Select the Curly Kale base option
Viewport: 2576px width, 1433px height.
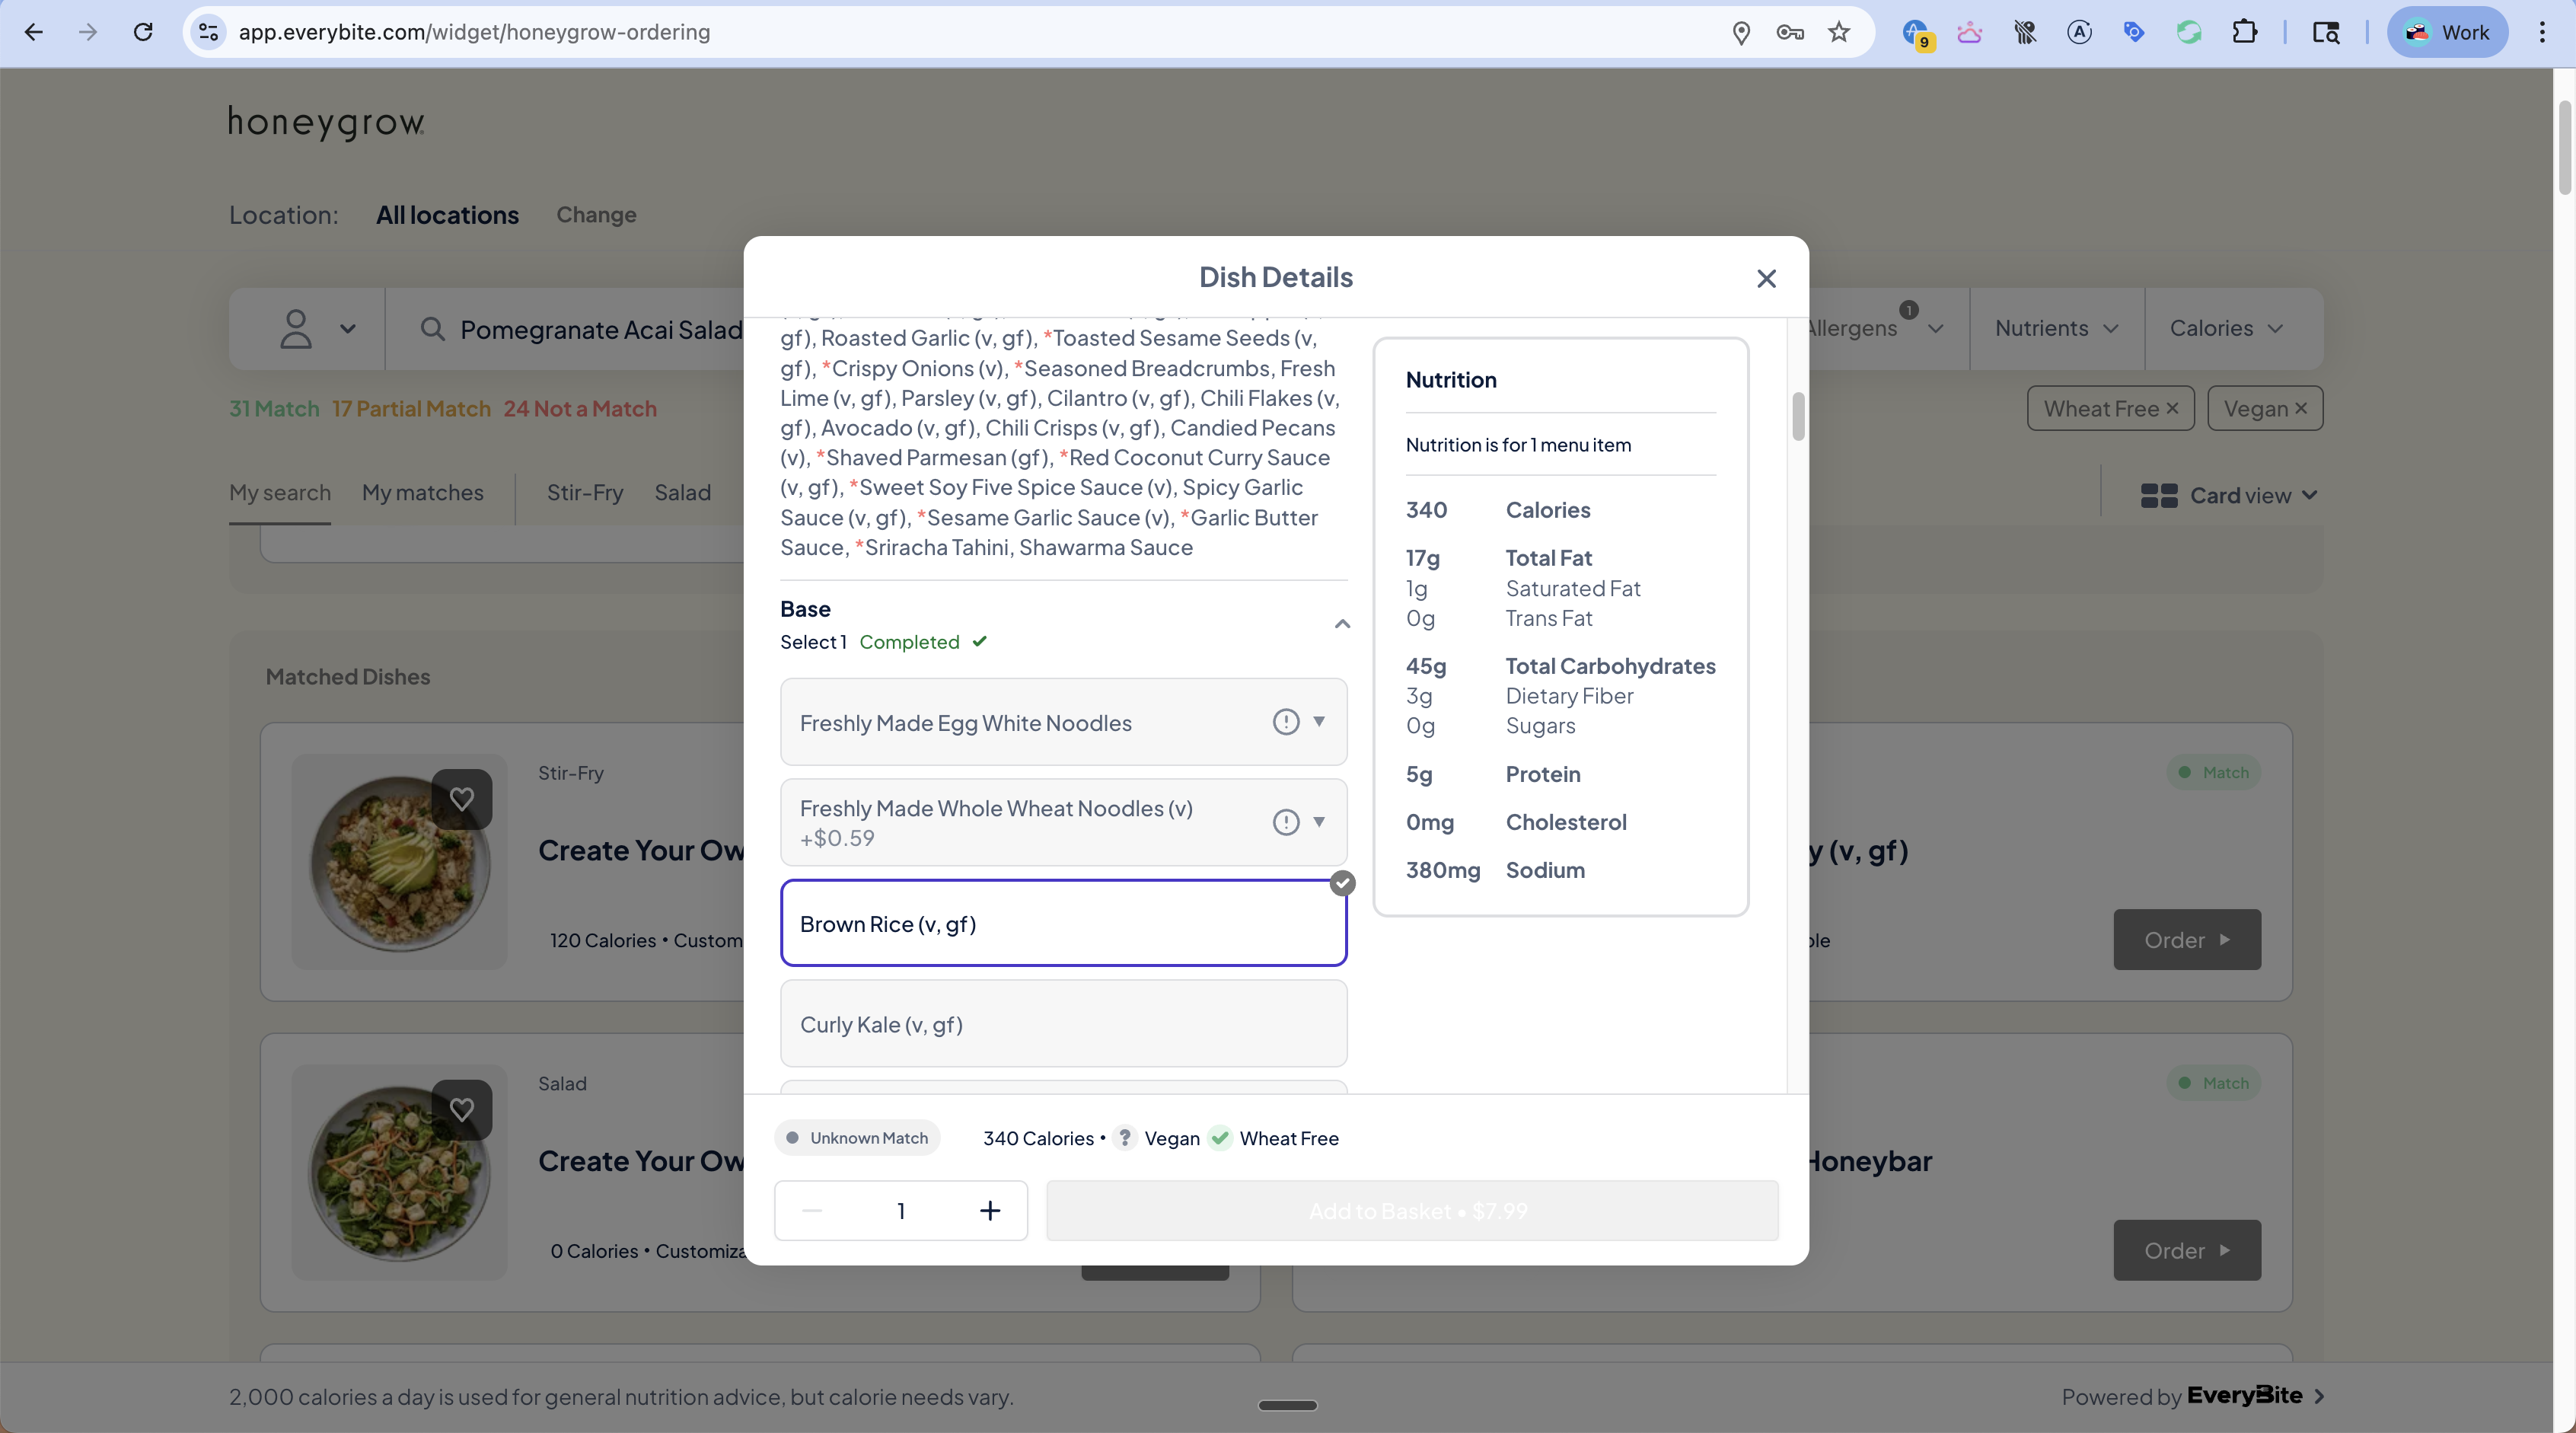(x=1062, y=1023)
